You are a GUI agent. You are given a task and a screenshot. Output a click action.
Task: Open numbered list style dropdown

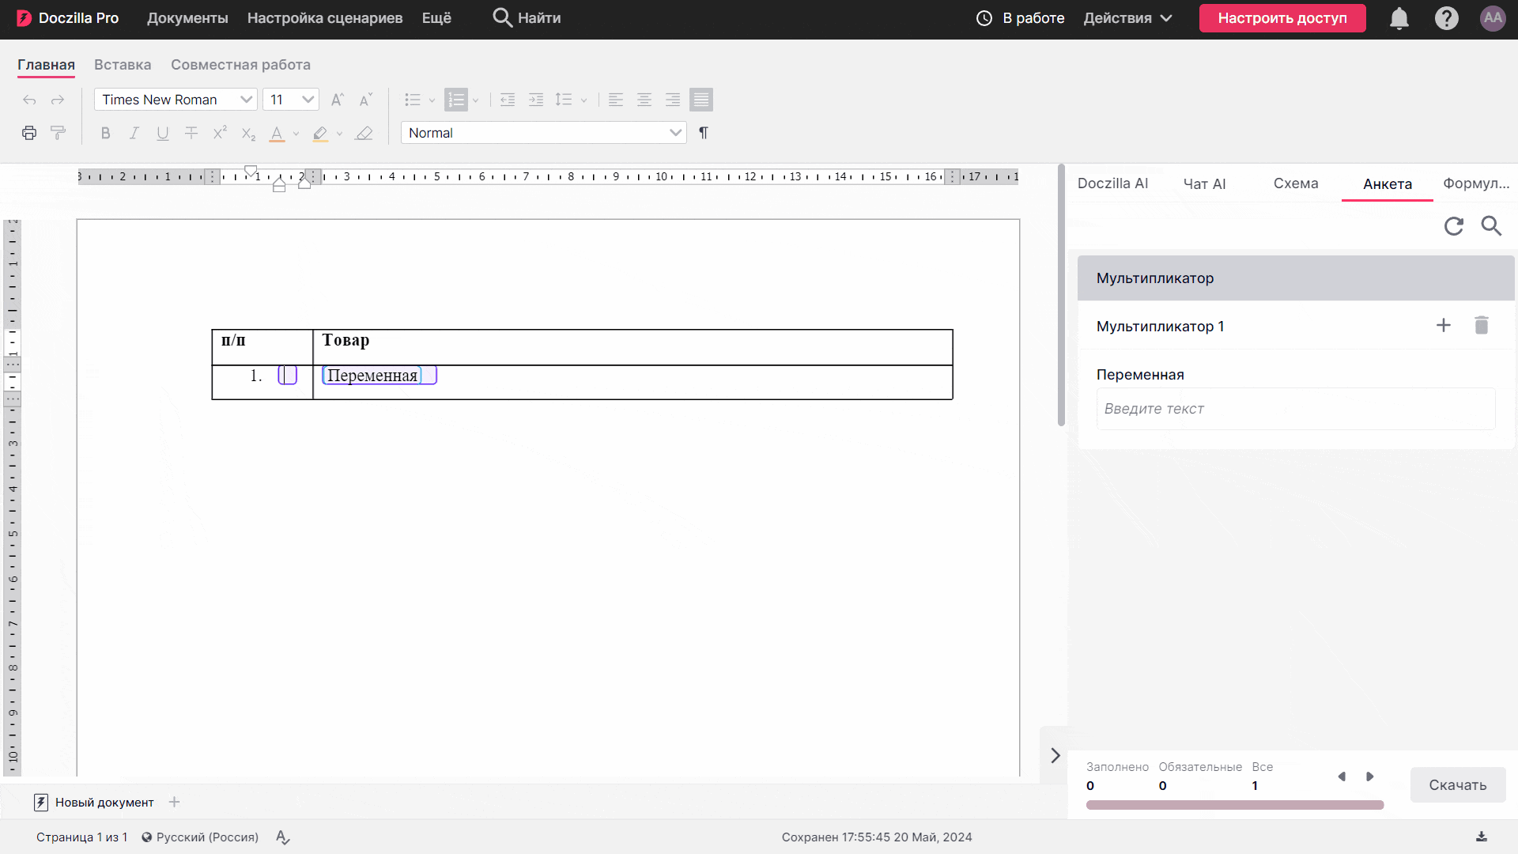[475, 100]
